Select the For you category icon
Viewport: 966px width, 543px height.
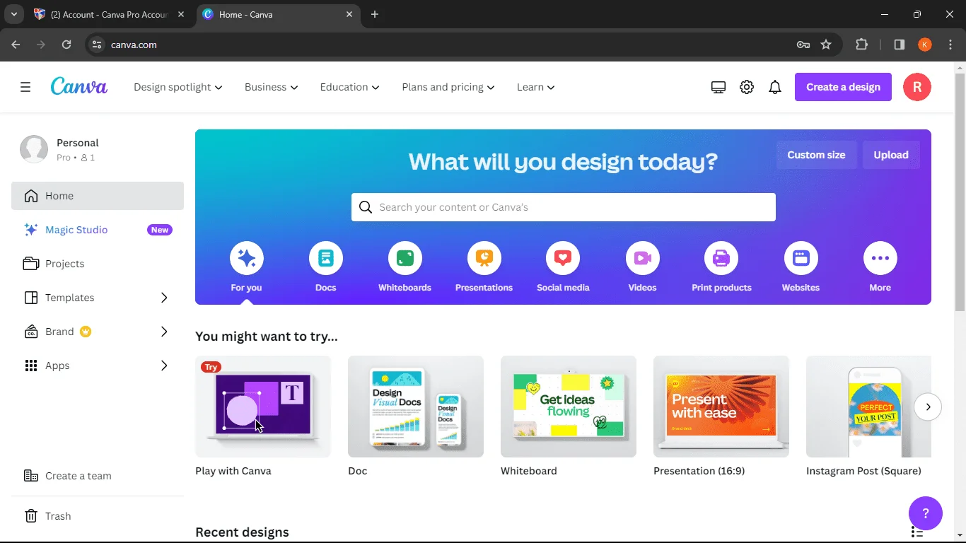247,259
